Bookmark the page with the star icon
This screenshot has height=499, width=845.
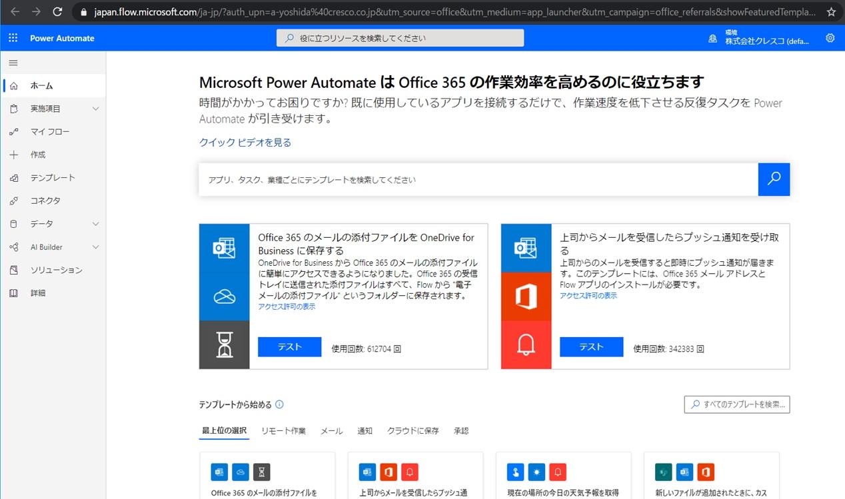coord(831,12)
